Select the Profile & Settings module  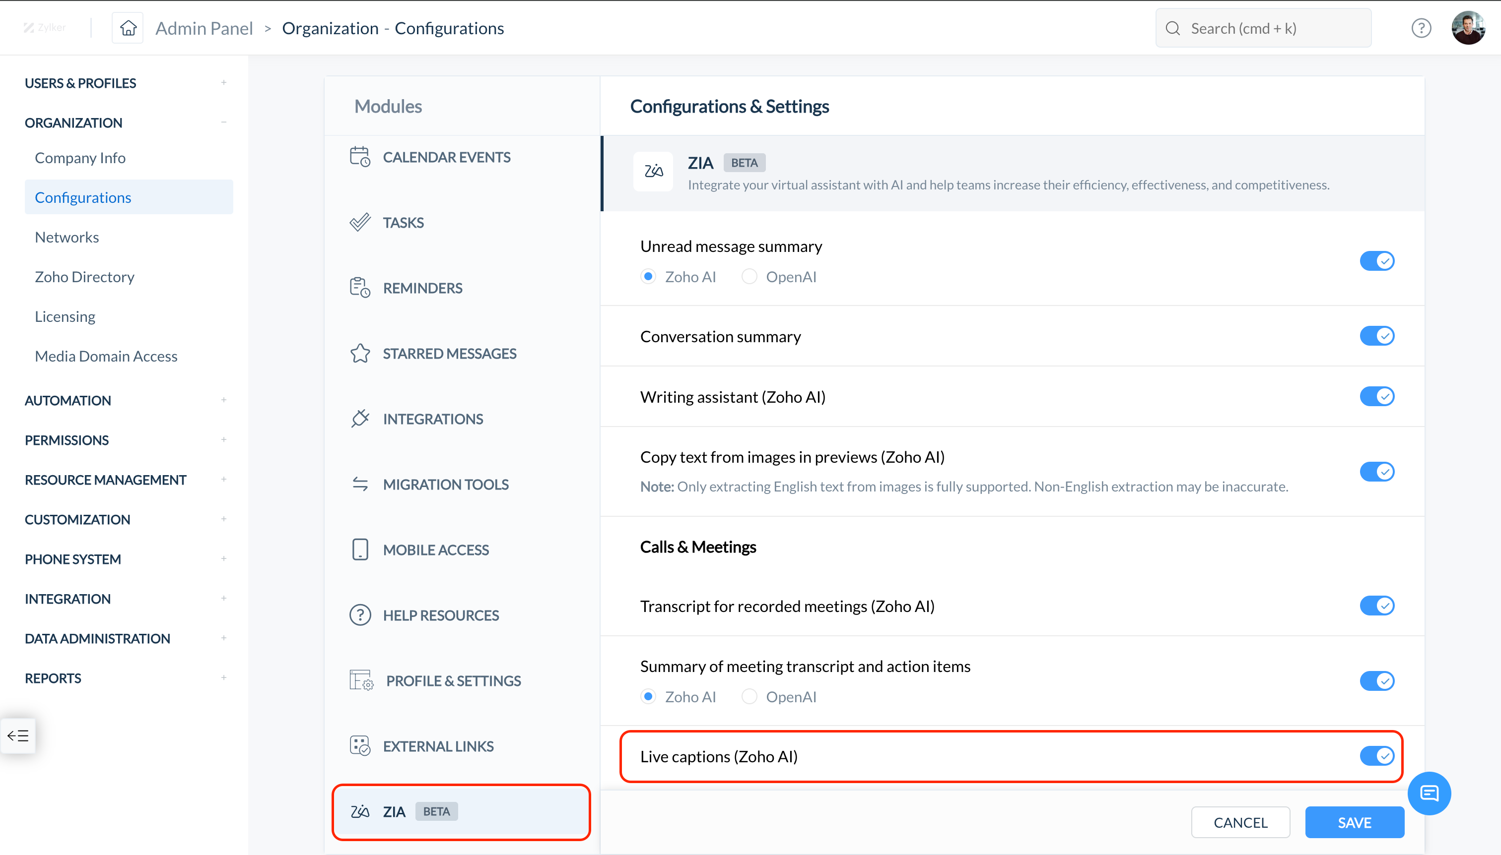[x=461, y=680]
